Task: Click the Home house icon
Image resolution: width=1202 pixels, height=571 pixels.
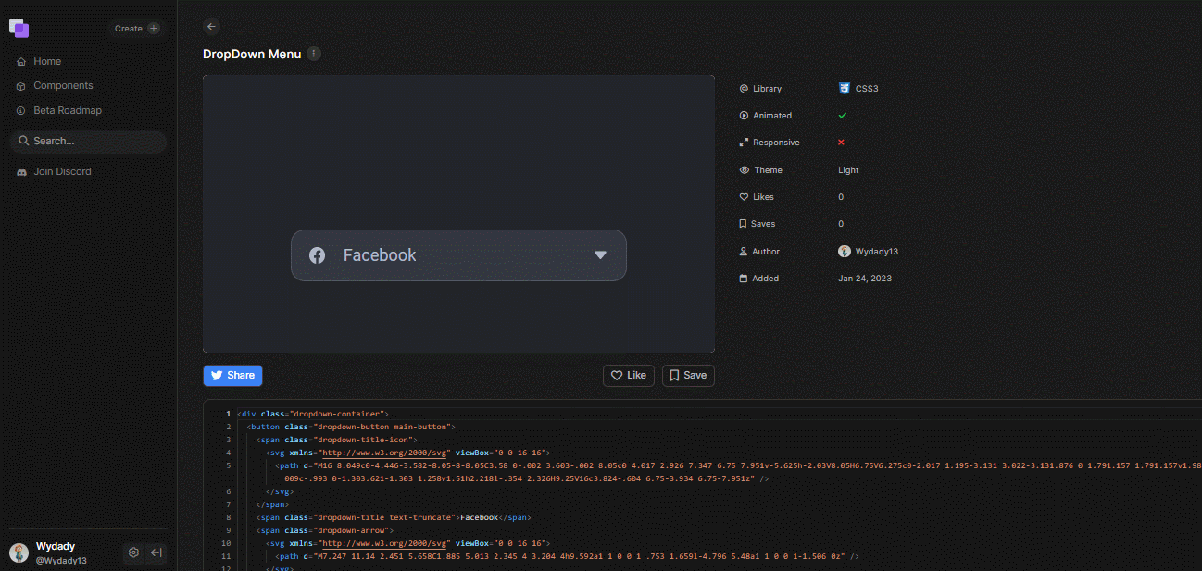Action: pos(21,62)
